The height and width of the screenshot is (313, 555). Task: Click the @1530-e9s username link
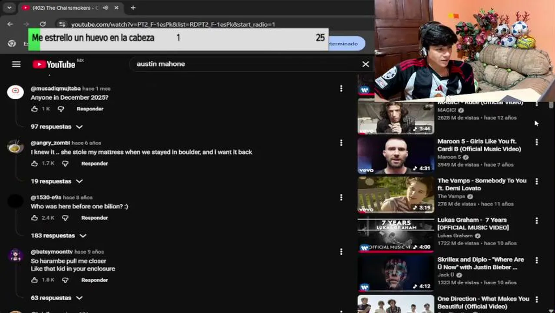click(46, 197)
